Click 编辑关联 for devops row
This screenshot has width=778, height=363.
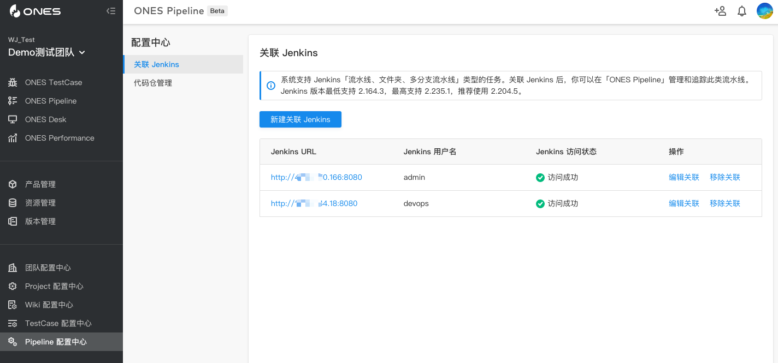pos(684,203)
